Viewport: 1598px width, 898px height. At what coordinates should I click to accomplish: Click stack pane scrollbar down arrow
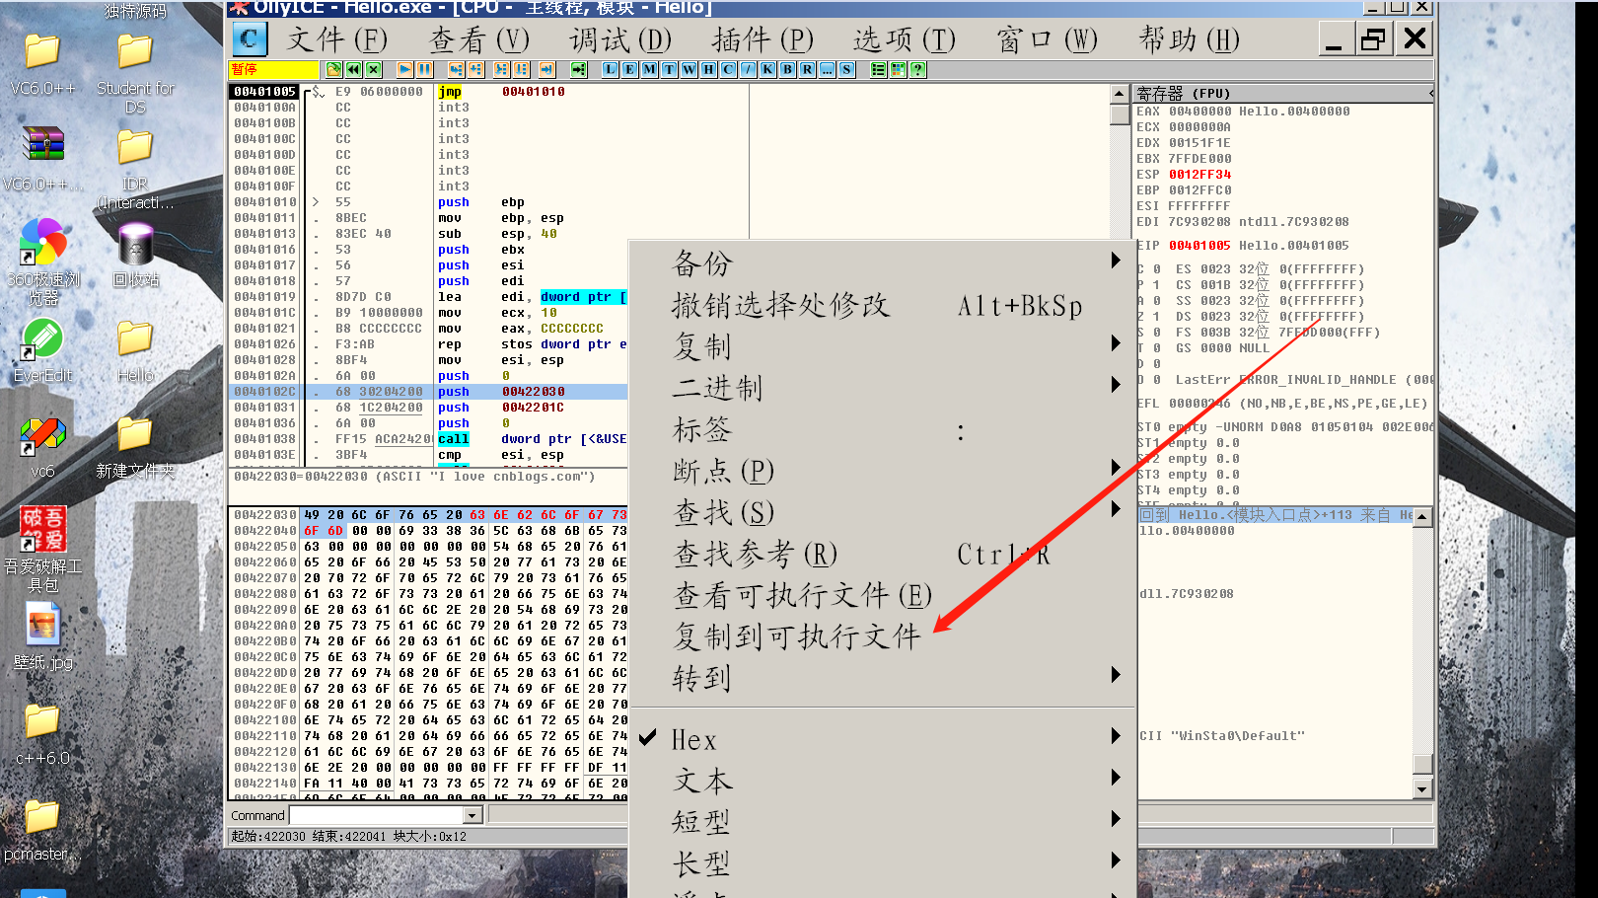(1422, 788)
